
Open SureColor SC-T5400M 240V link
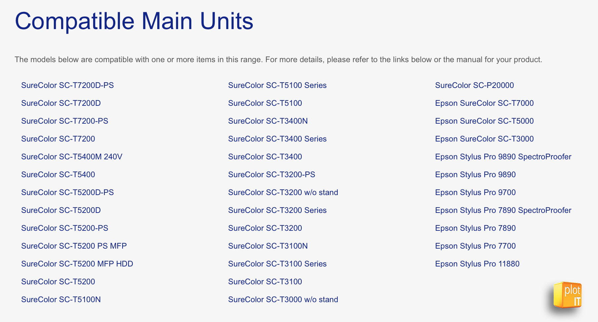coord(72,157)
